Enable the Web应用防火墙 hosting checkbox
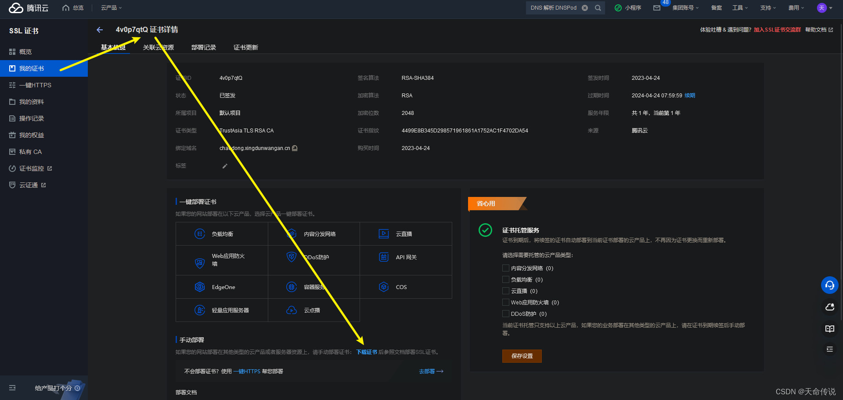This screenshot has height=400, width=843. point(505,302)
